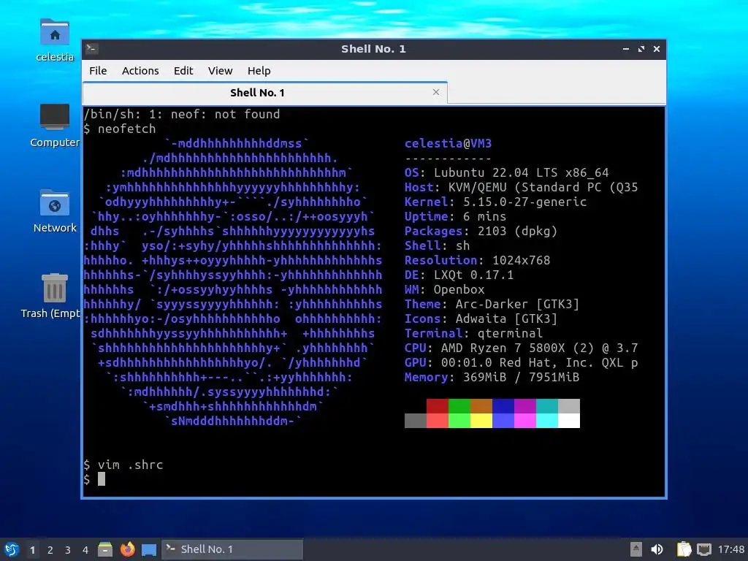Click the 'Terminal: qterminal' line
This screenshot has width=748, height=561.
point(473,333)
